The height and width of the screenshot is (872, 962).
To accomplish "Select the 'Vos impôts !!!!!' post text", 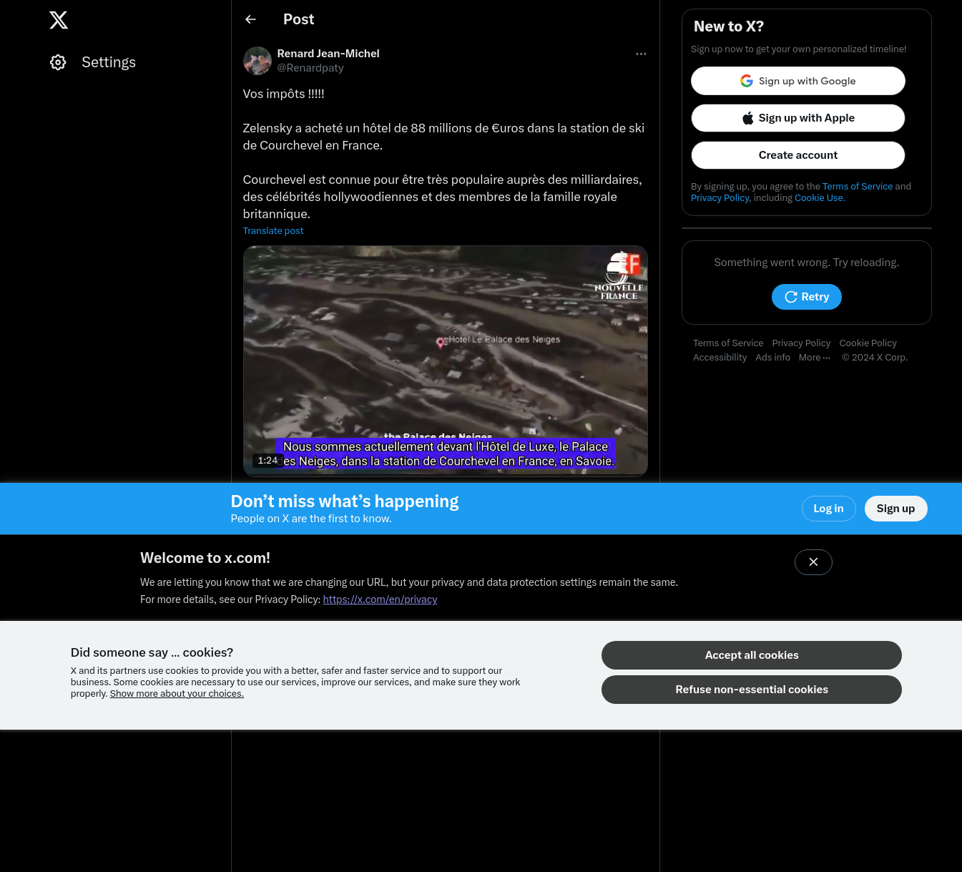I will [283, 94].
